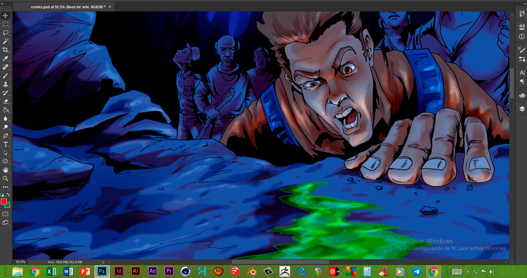Select the Dodge tool
The width and height of the screenshot is (527, 278).
(6, 127)
